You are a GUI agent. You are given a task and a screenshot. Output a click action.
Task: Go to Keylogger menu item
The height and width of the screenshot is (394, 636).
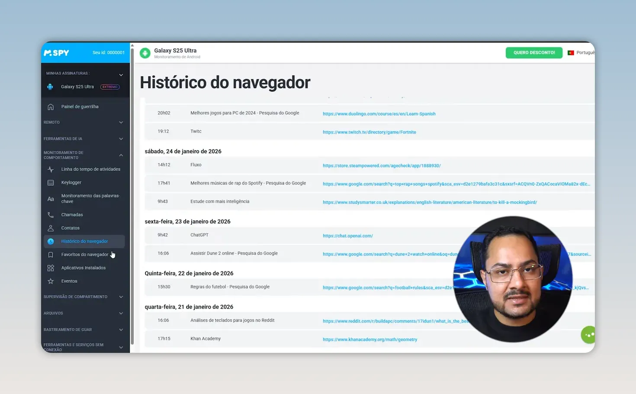pyautogui.click(x=71, y=183)
